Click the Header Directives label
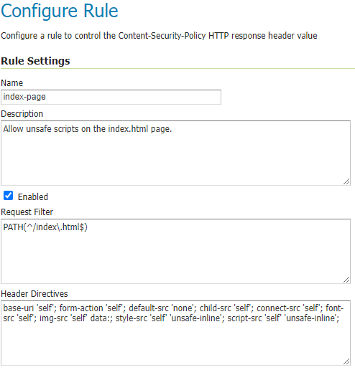Viewport: 355px width, 370px height. (34, 294)
